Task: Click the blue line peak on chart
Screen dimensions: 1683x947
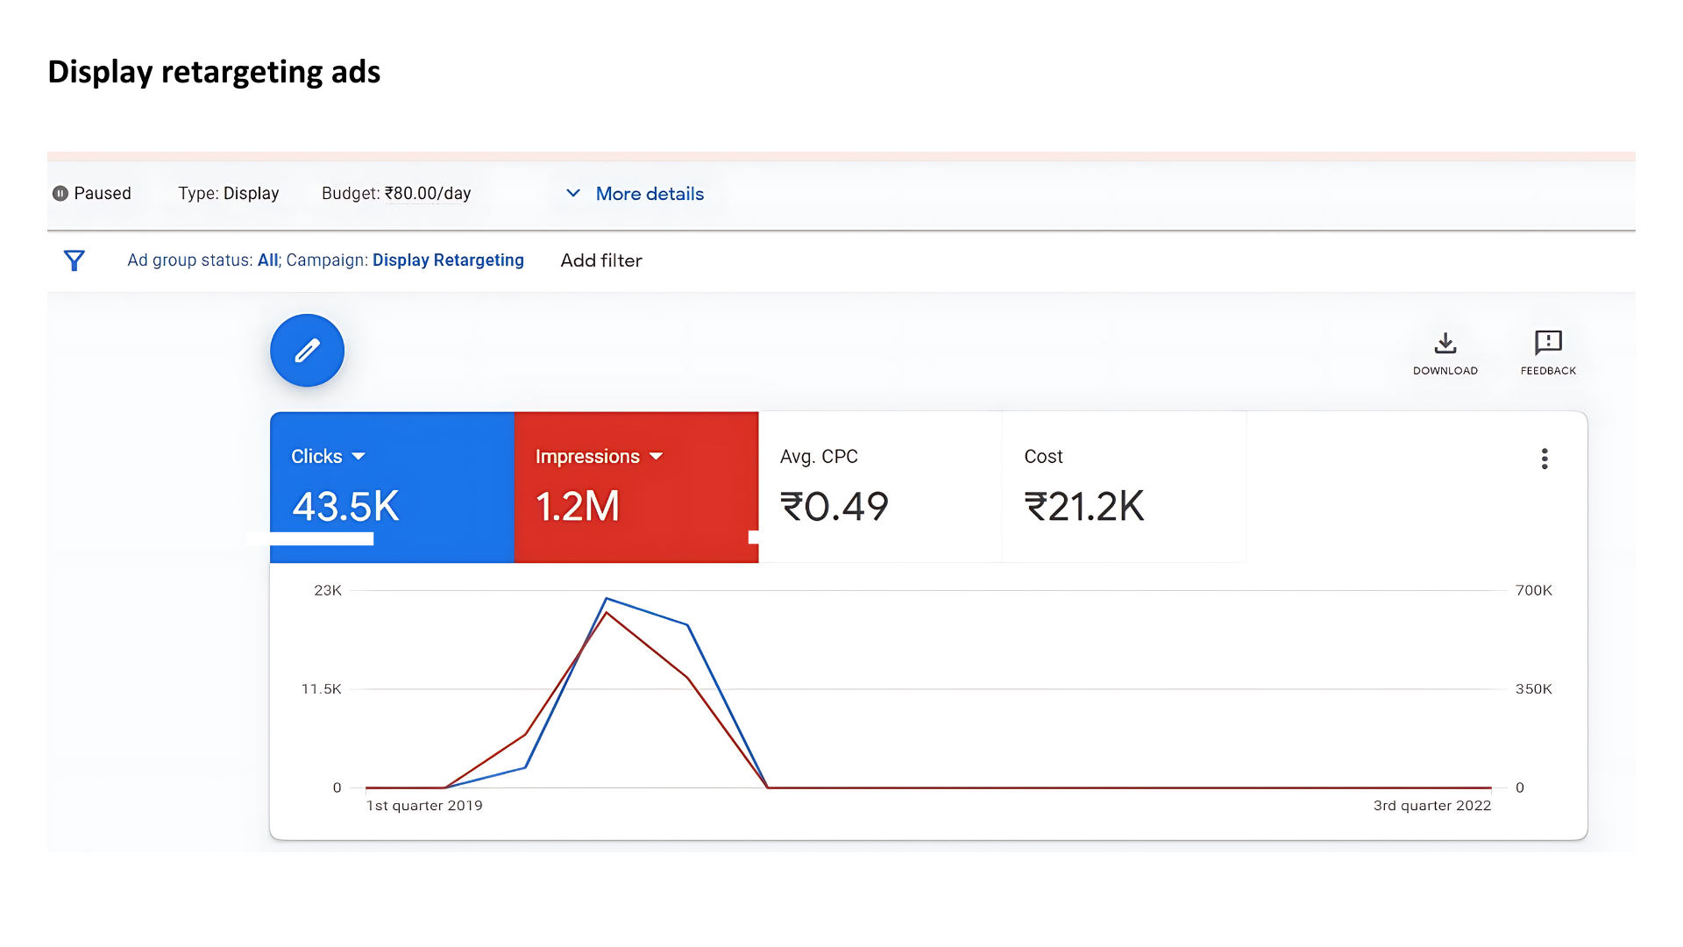Action: [x=607, y=599]
